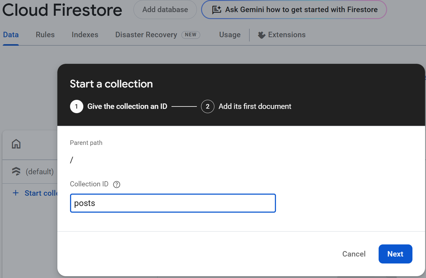The image size is (426, 278).
Task: Click the Cloud Firestore page heading
Action: [62, 10]
